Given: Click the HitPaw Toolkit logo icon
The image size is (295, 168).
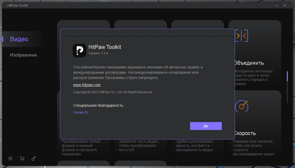Looking at the screenshot, I should (79, 50).
